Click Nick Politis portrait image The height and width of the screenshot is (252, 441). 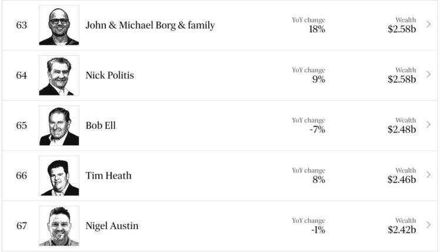(x=59, y=76)
